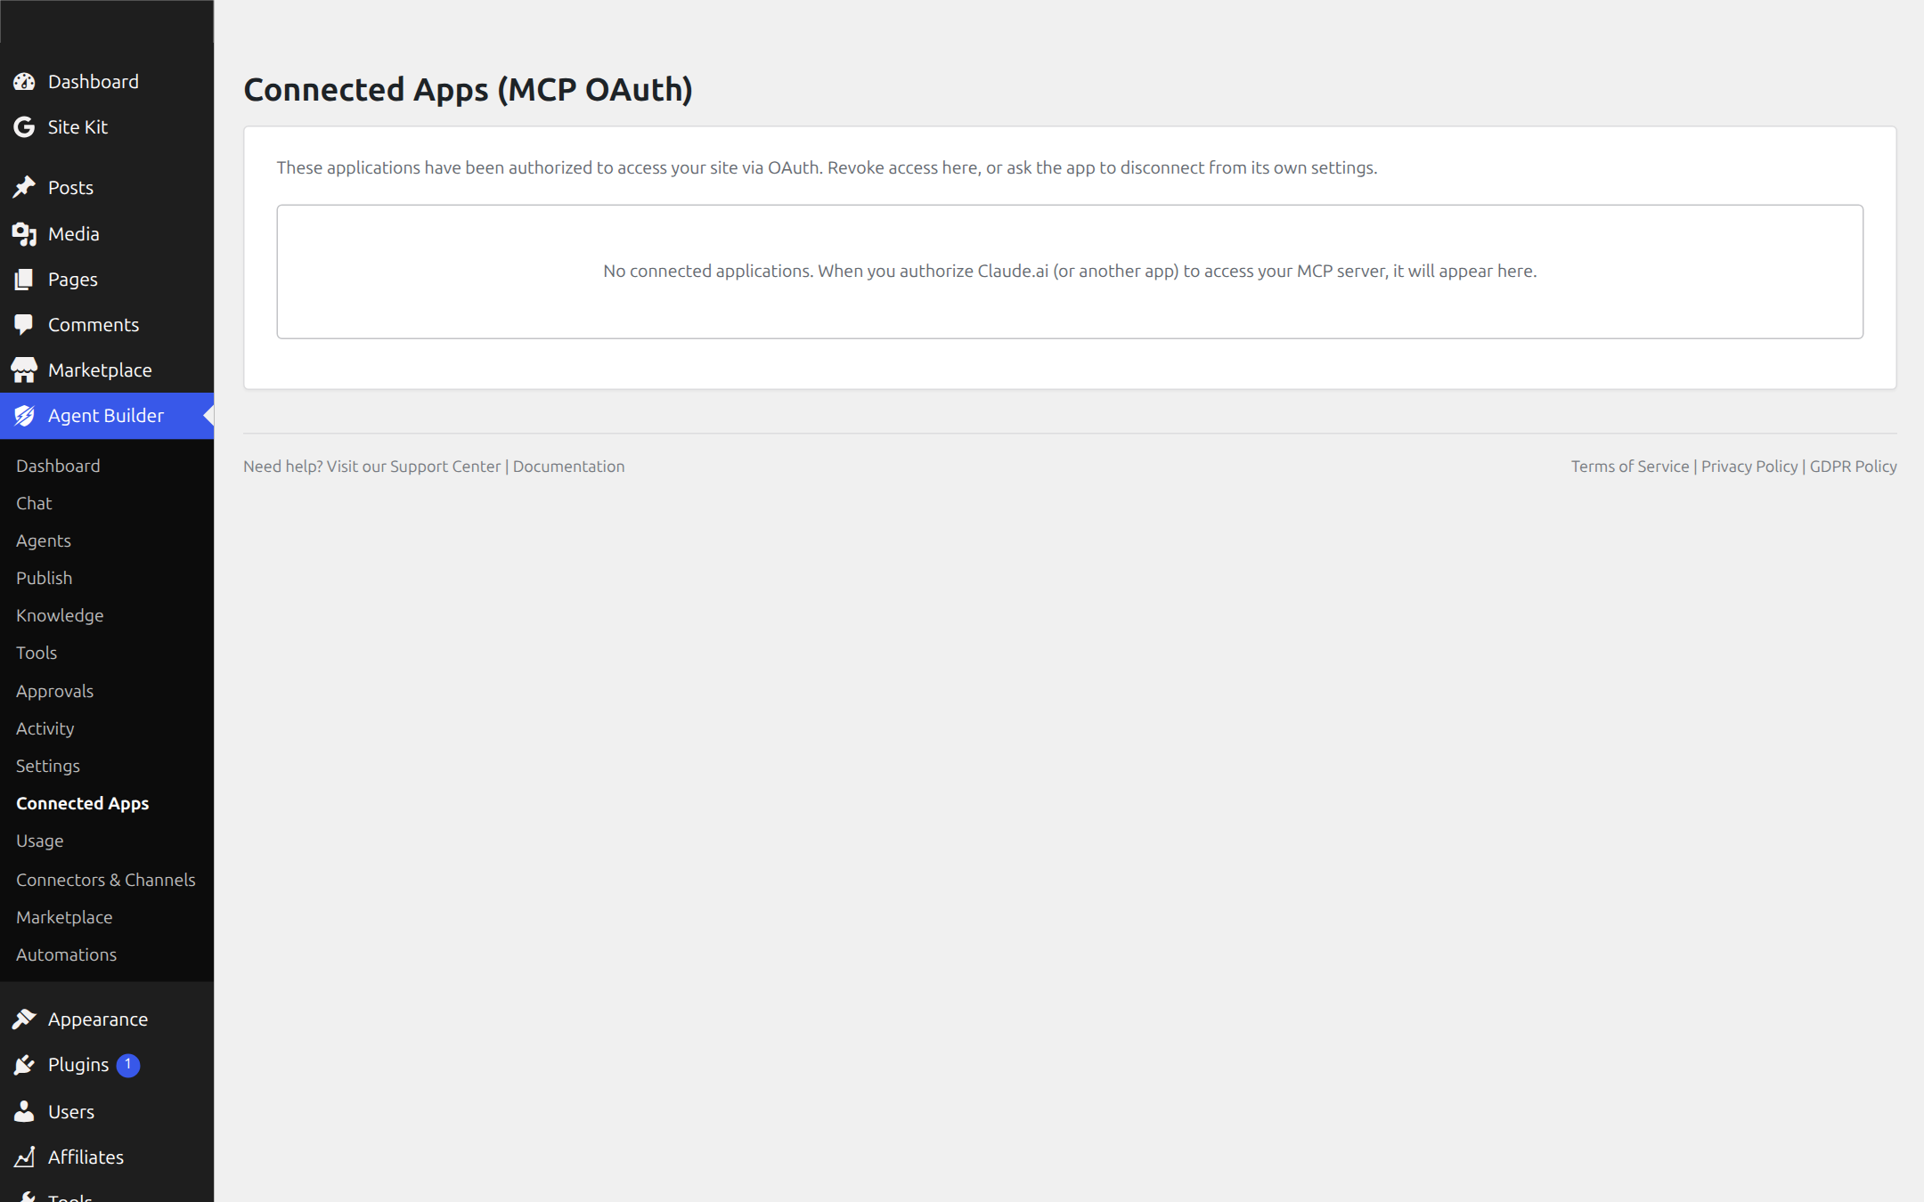Click the Posts pushpin icon

[x=24, y=188]
